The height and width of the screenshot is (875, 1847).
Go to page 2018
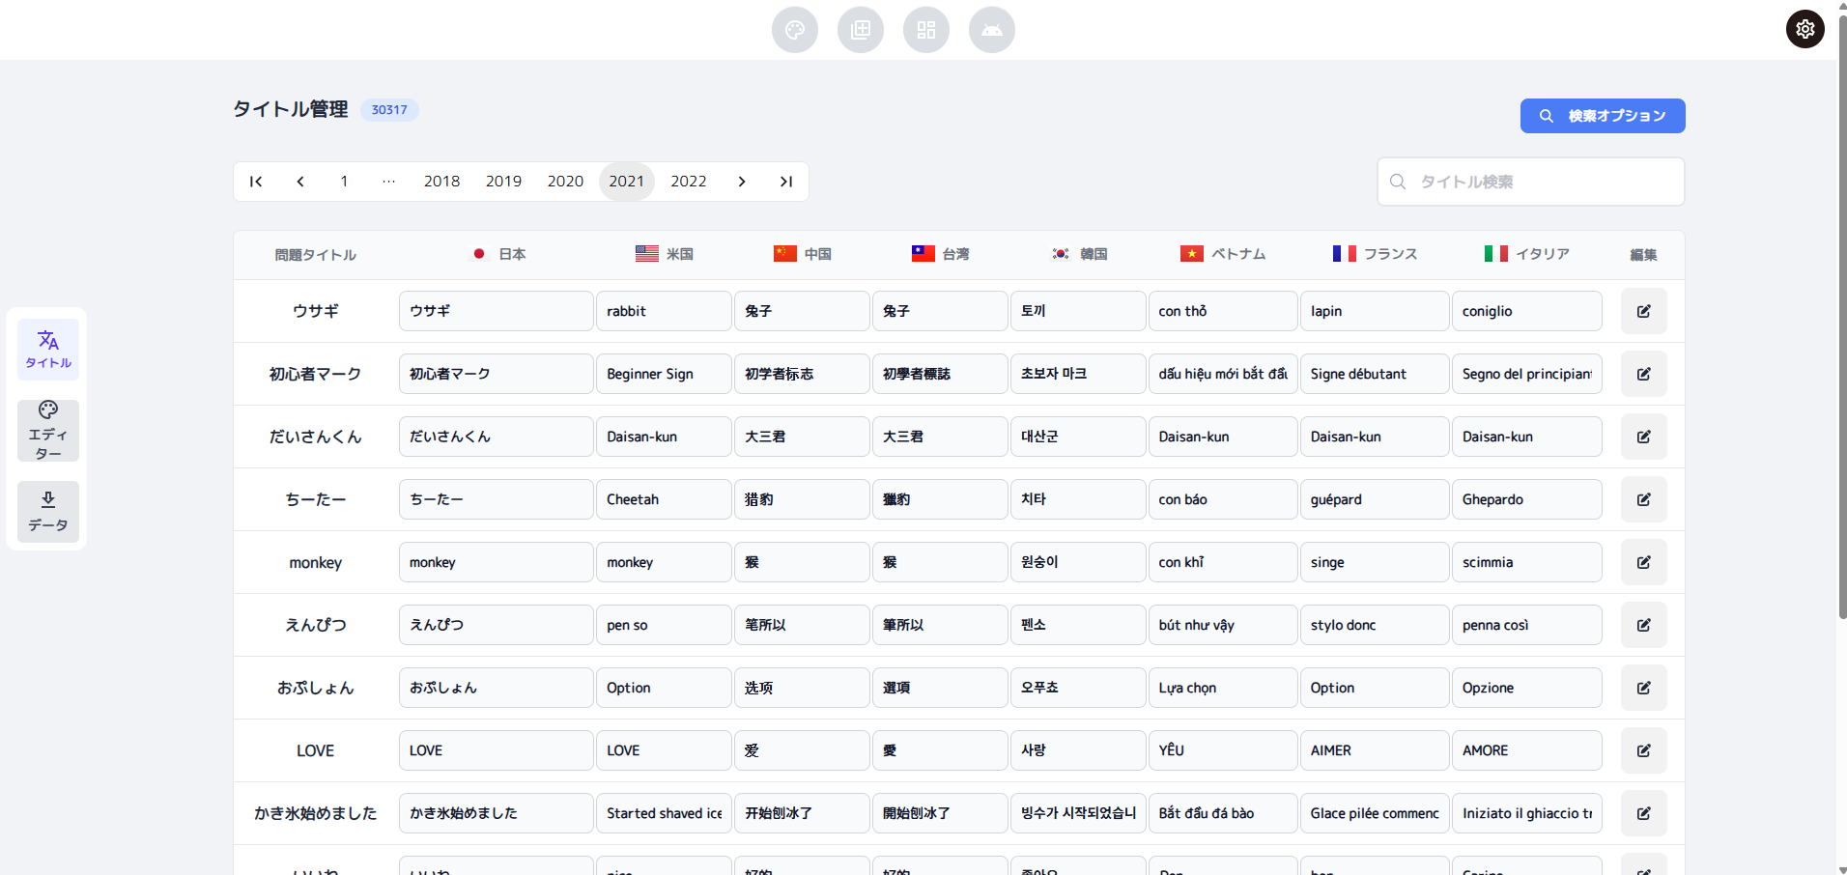[441, 182]
